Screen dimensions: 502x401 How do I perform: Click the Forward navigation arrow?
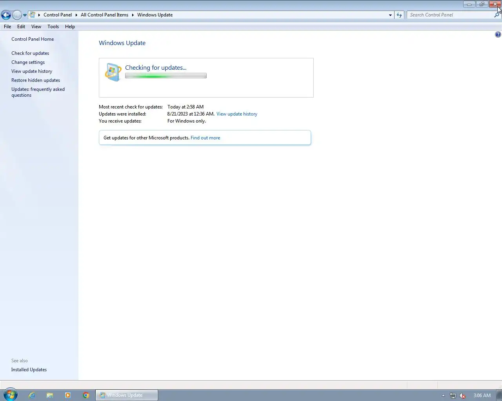[17, 15]
